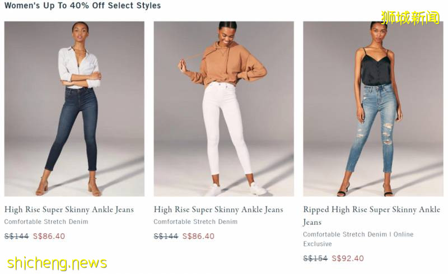Screen dimensions: 448x274
Task: Click the title under the dark blue jeans
Action: point(69,210)
